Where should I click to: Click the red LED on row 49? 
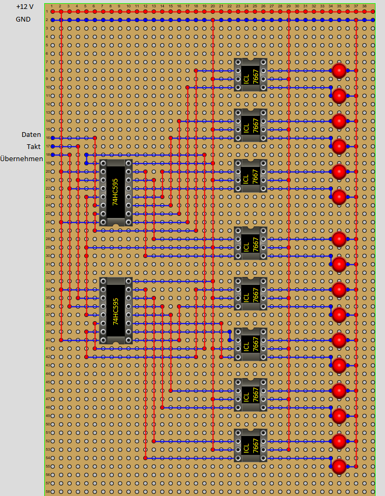click(339, 416)
